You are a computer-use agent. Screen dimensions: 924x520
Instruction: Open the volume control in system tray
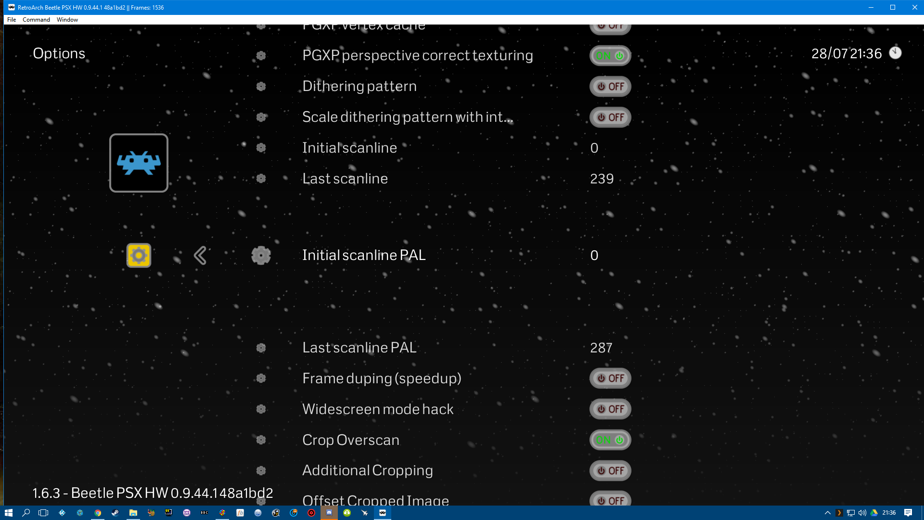[x=862, y=513]
